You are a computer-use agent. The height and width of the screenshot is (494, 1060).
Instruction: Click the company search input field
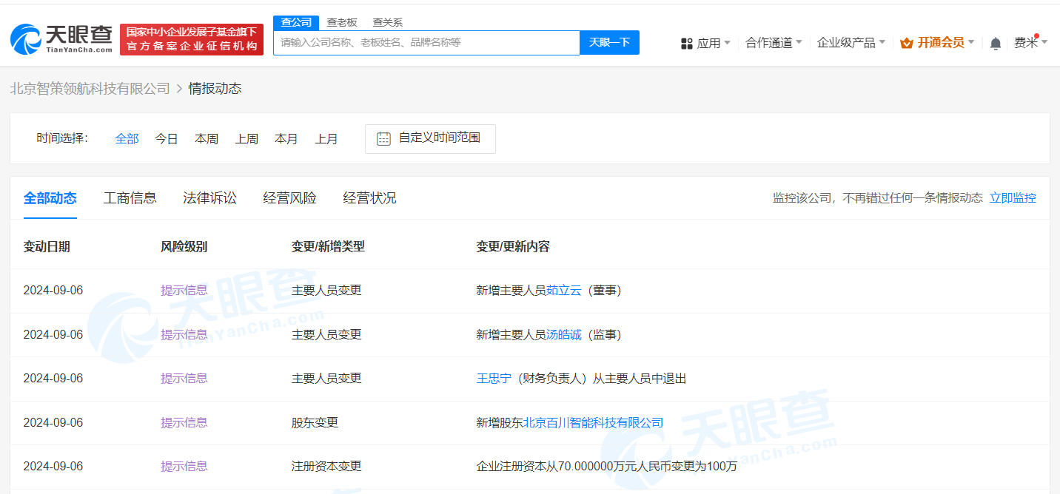click(426, 42)
